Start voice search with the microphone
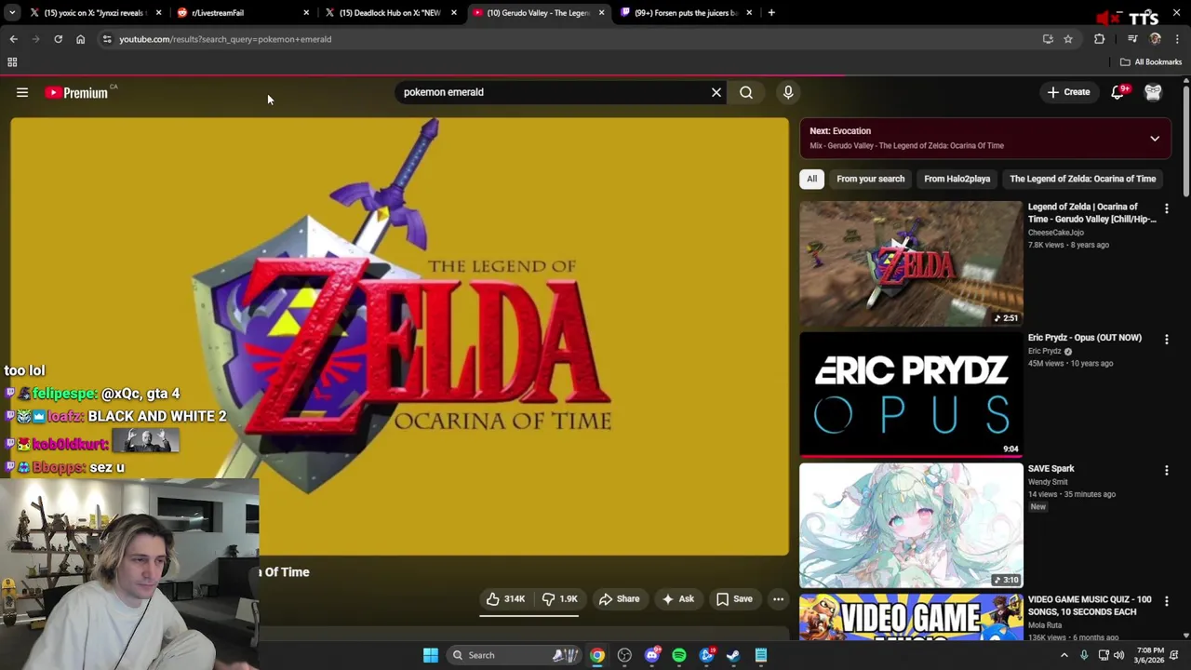Screen dimensions: 1191x670 click(788, 92)
